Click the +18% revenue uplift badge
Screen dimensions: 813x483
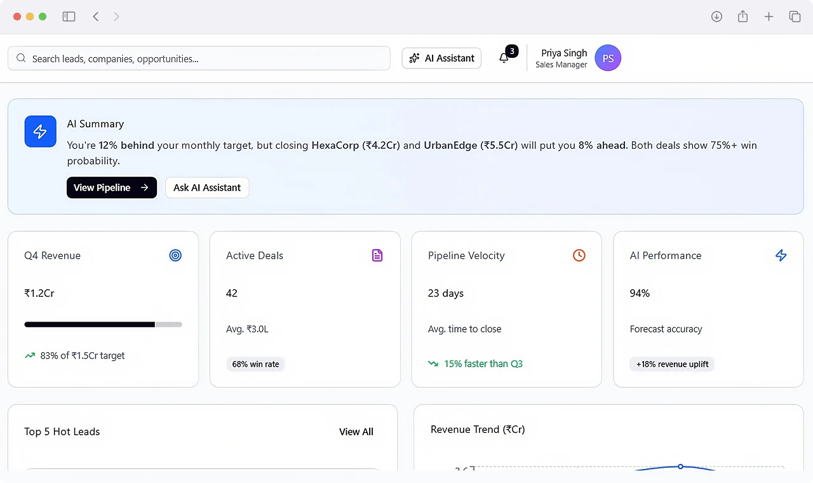[673, 364]
